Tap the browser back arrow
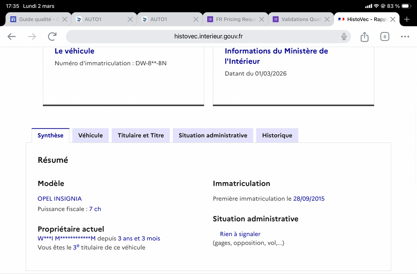The height and width of the screenshot is (274, 417). click(x=12, y=37)
